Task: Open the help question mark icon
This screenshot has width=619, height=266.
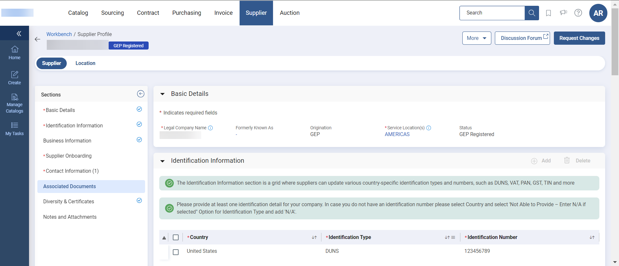Action: 578,13
